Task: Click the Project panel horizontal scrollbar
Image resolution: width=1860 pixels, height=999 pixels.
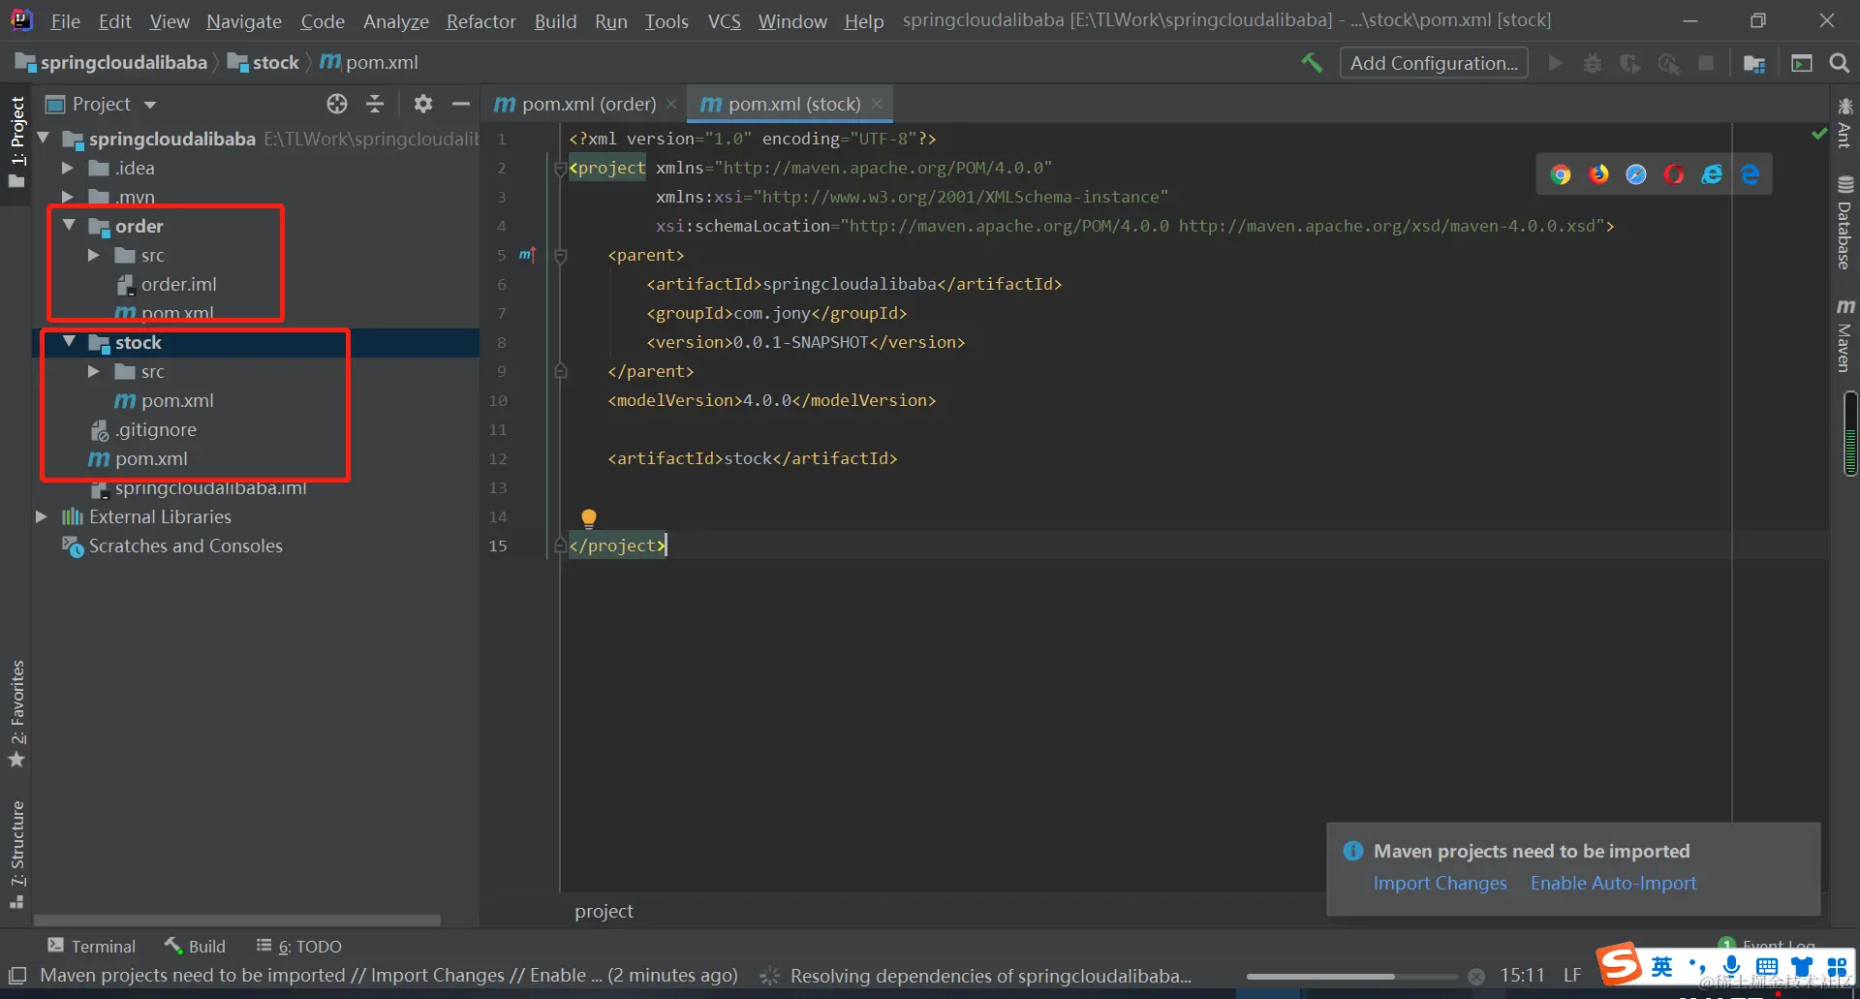Action: [x=237, y=920]
